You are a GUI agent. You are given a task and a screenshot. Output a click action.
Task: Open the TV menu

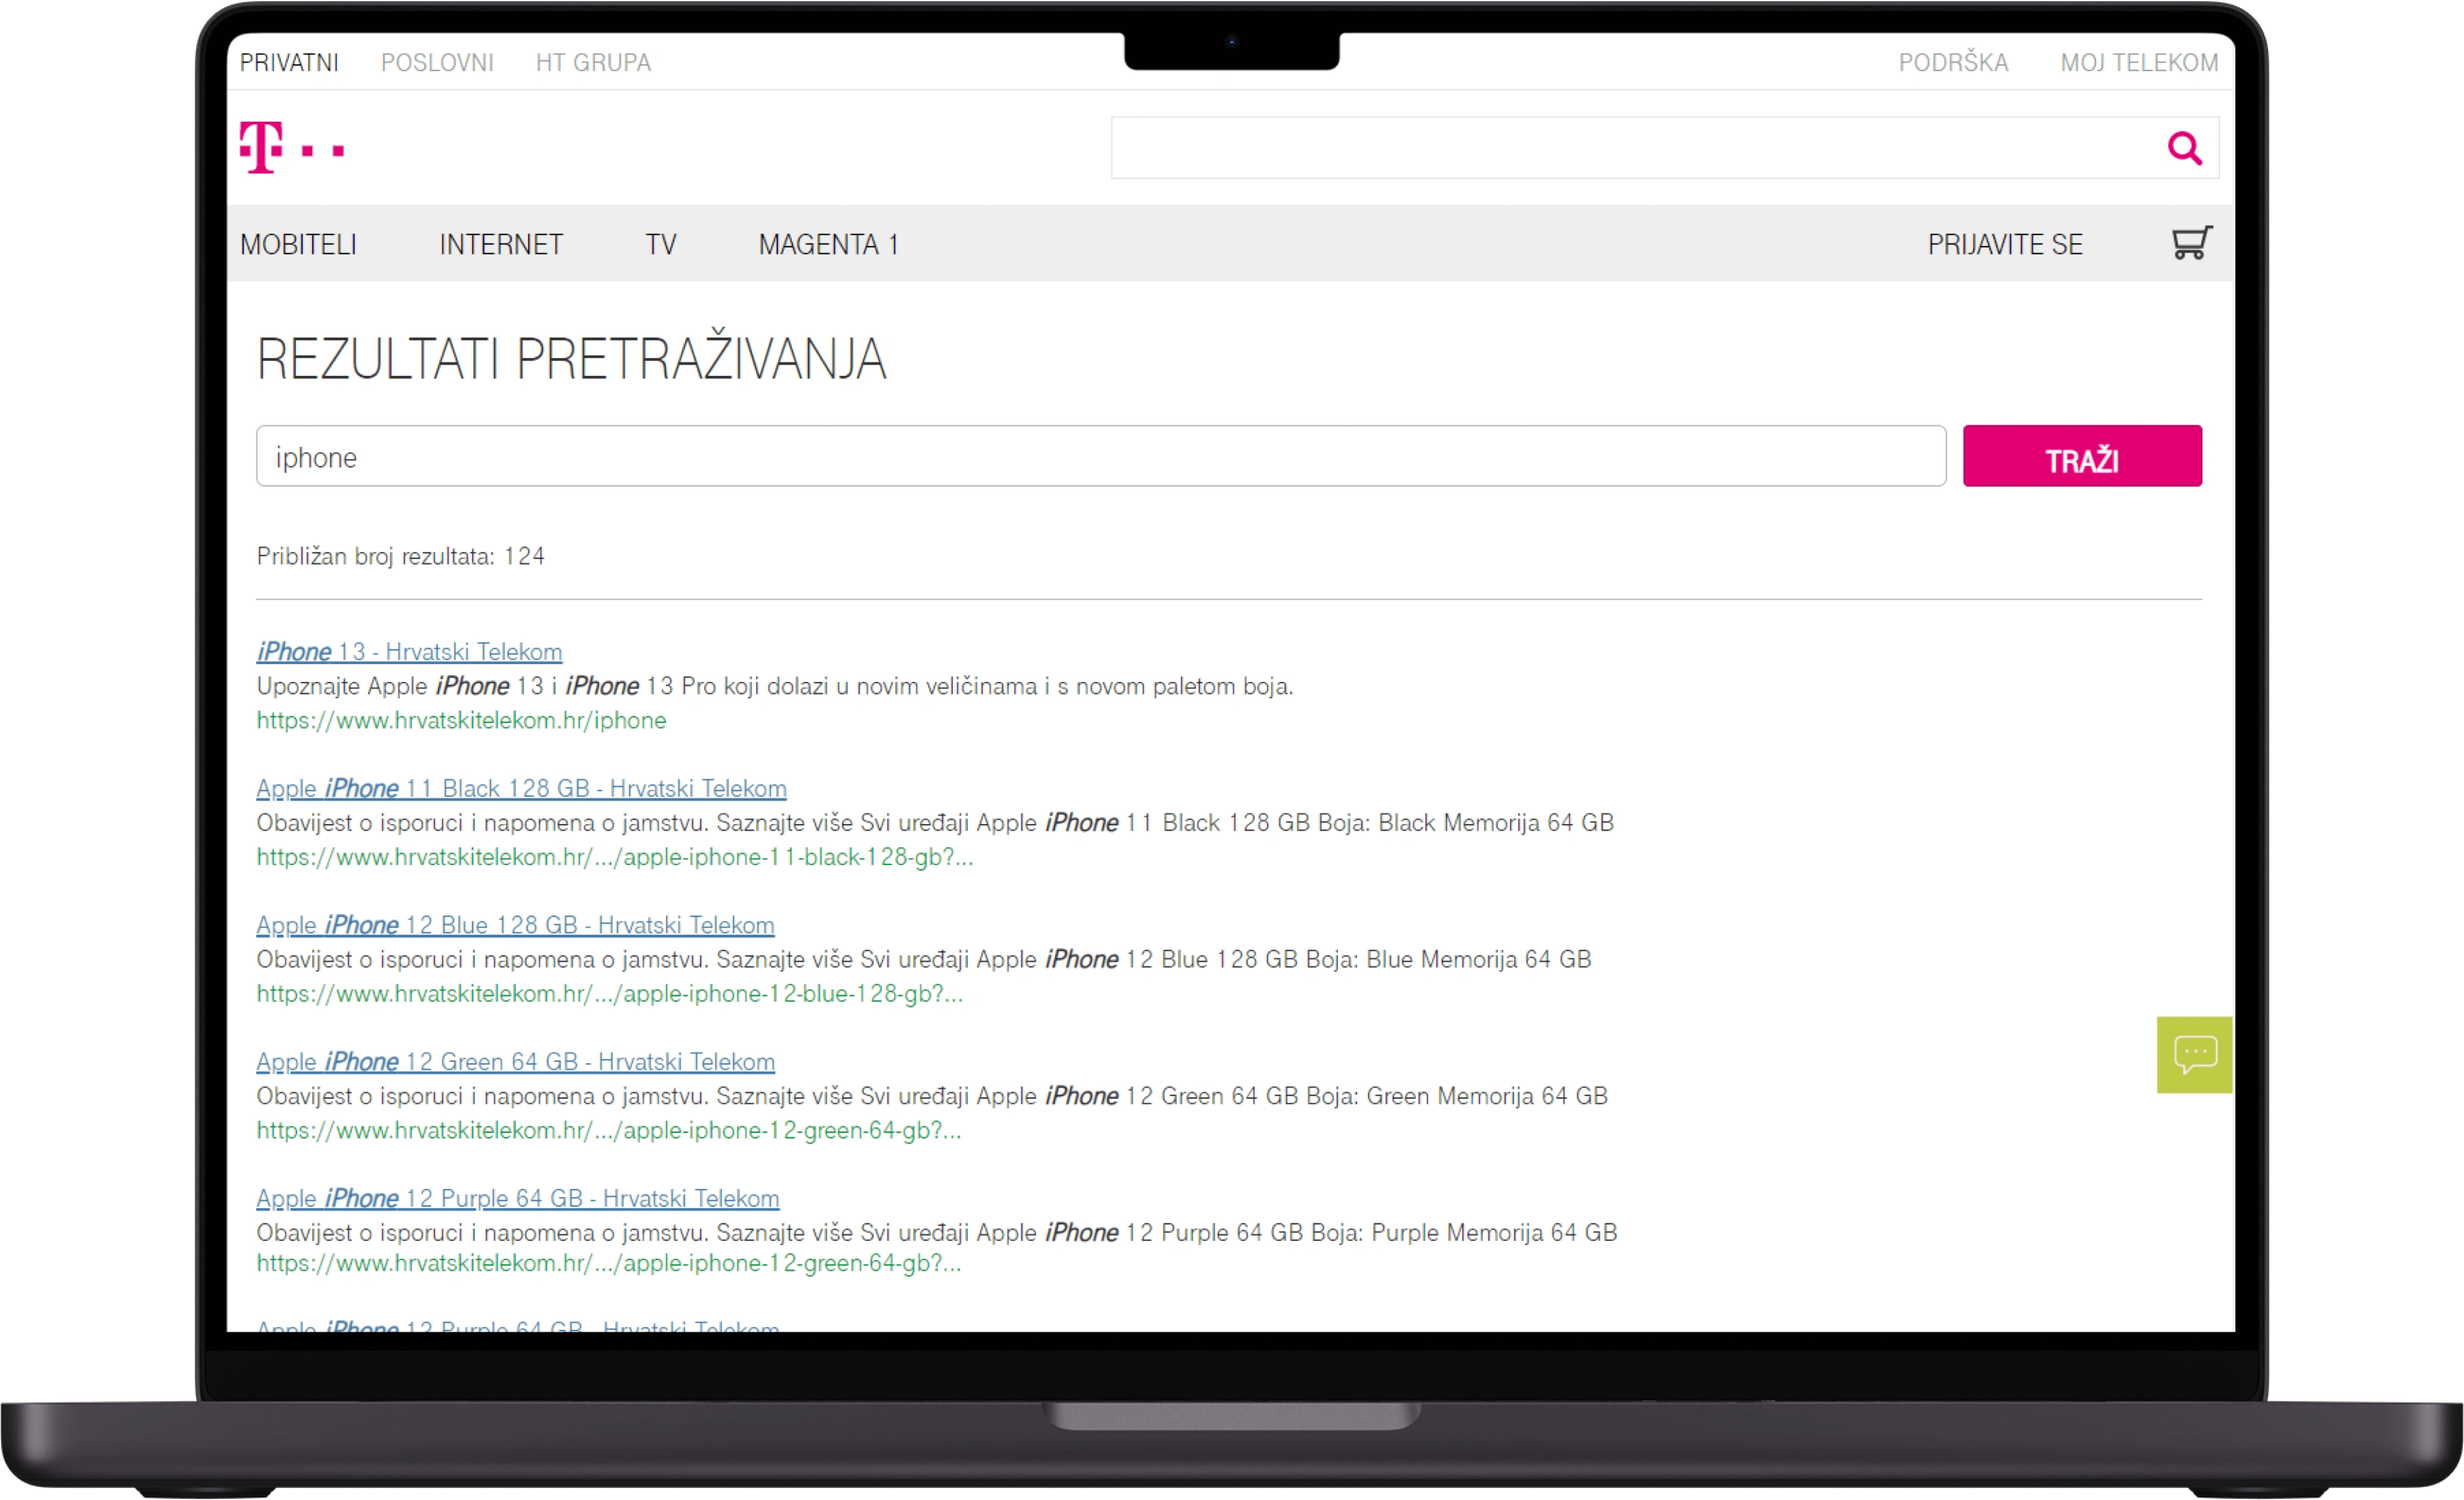(x=661, y=245)
